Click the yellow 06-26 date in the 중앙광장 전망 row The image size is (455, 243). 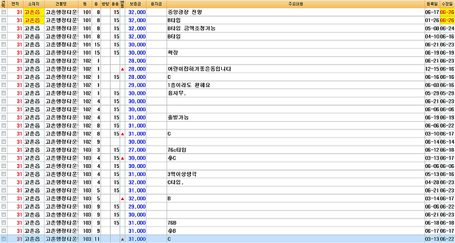[447, 12]
